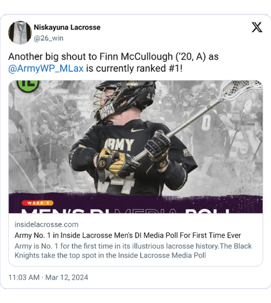Open the @26_win handle link
The width and height of the screenshot is (271, 303).
(x=49, y=38)
